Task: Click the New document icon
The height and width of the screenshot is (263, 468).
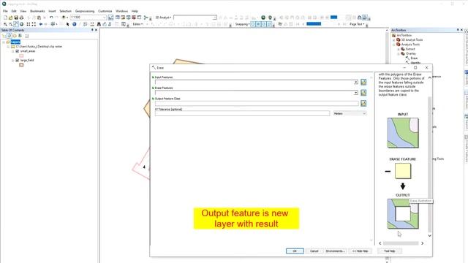Action: pos(5,18)
